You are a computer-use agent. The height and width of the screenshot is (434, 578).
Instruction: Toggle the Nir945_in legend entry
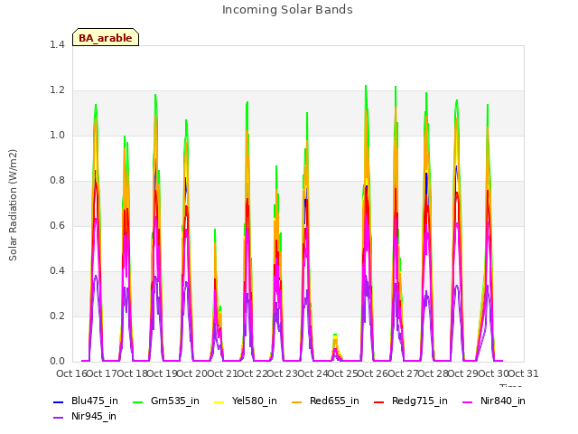coord(85,416)
